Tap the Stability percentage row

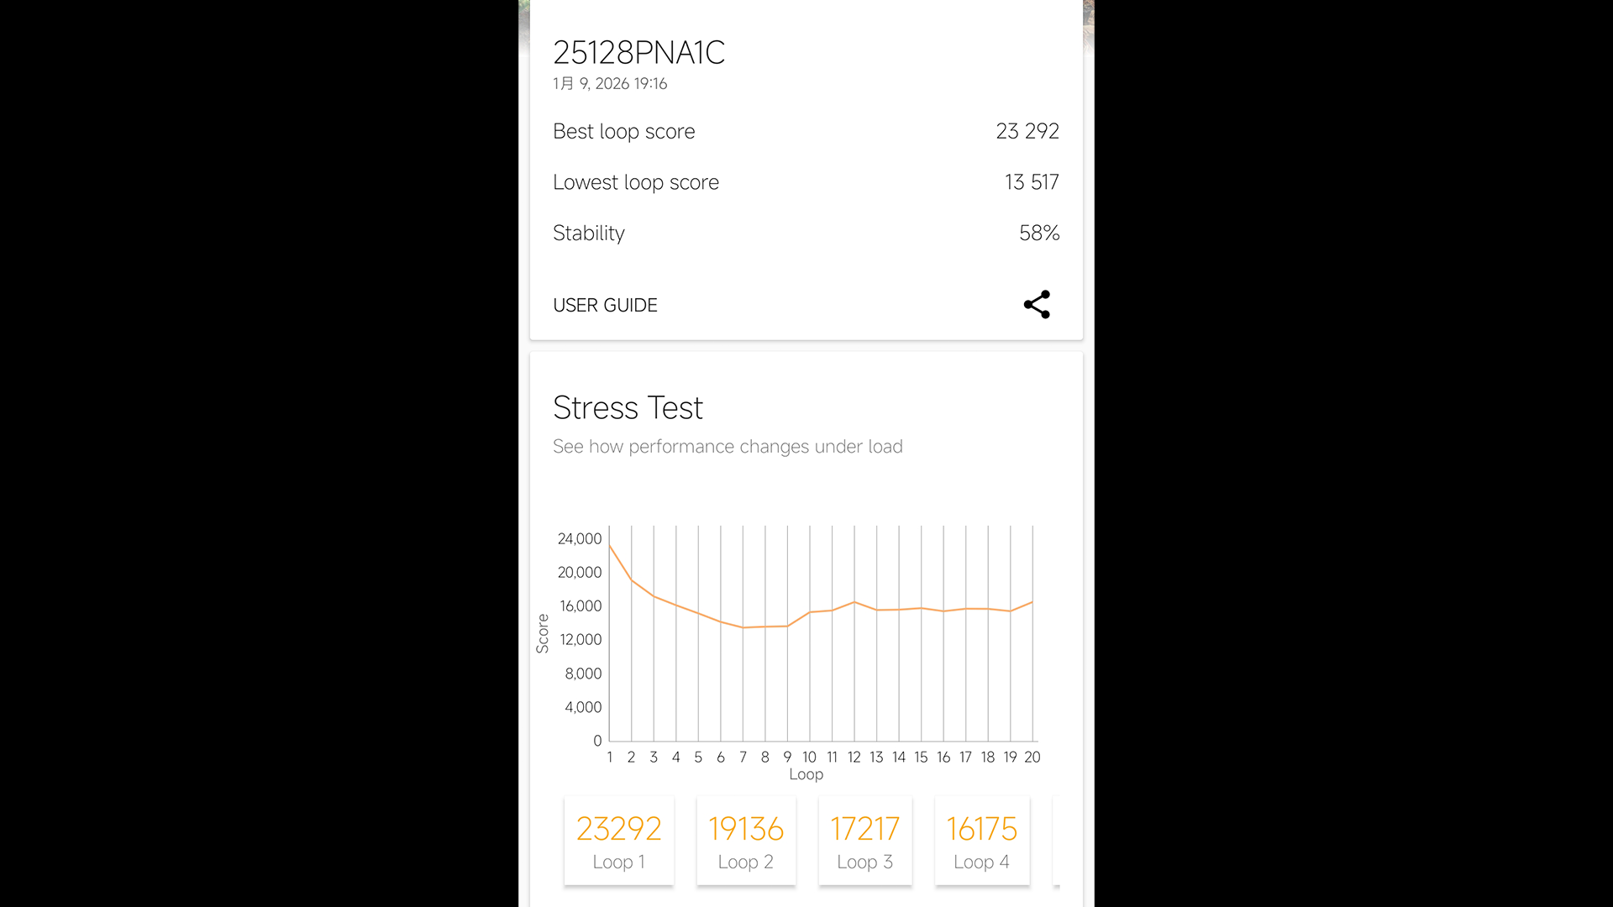[806, 233]
